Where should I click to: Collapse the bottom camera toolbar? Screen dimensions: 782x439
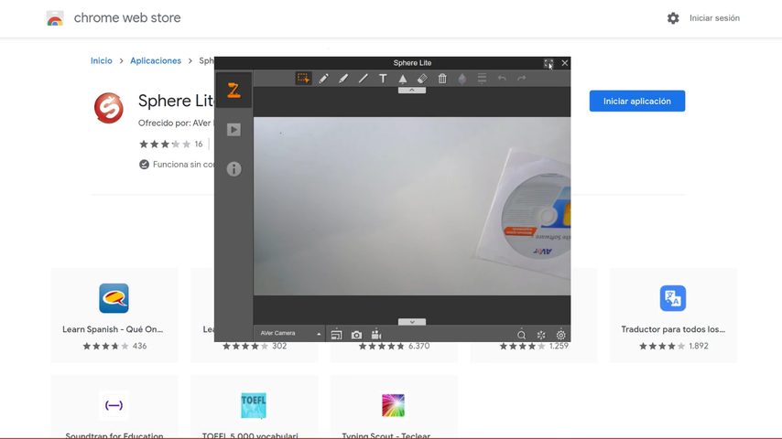[x=412, y=322]
